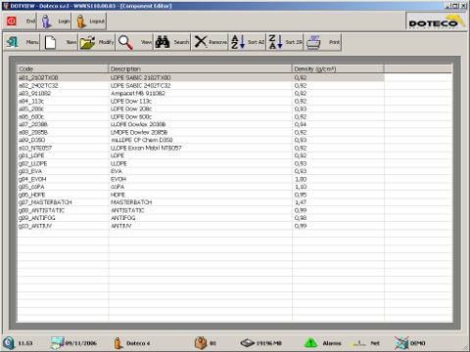Click the View magnifying glass icon
The height and width of the screenshot is (352, 470).
125,42
